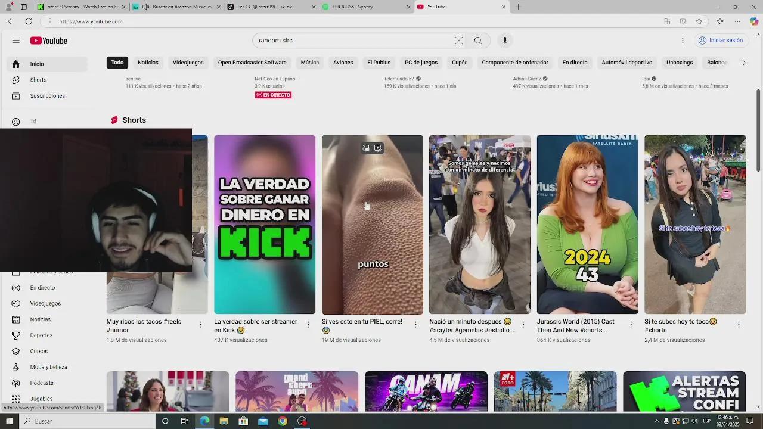The image size is (763, 429).
Task: Click the EN DIRECTO live badge
Action: click(273, 95)
